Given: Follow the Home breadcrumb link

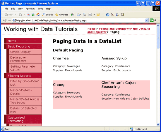Looking at the screenshot, I should 92,29.
